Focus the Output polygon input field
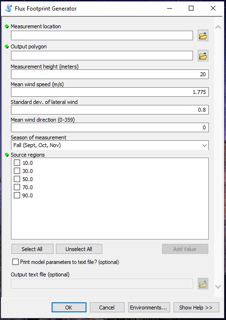The height and width of the screenshot is (320, 226). tap(102, 56)
